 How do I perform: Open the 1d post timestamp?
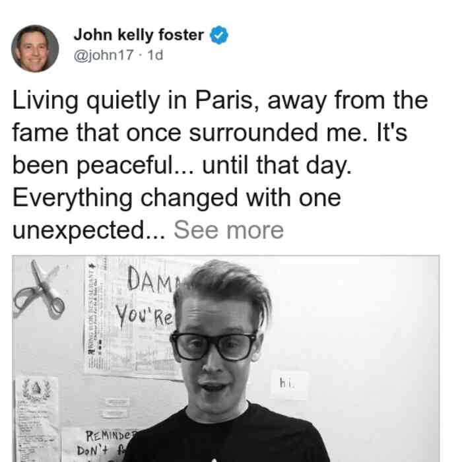tap(155, 55)
